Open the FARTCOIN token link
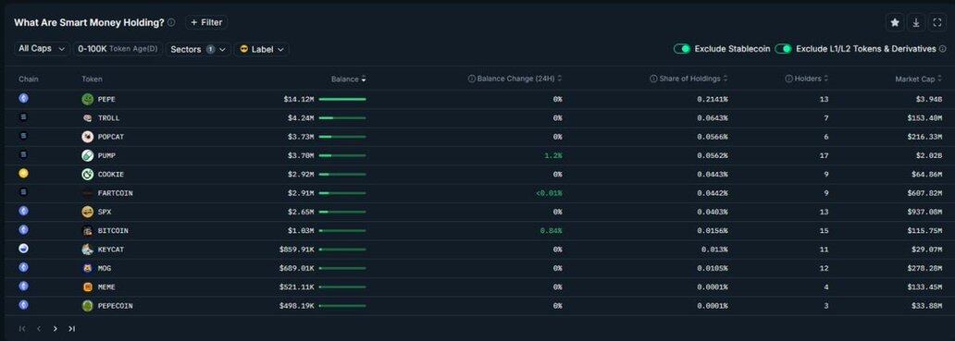Image resolution: width=955 pixels, height=341 pixels. 115,193
